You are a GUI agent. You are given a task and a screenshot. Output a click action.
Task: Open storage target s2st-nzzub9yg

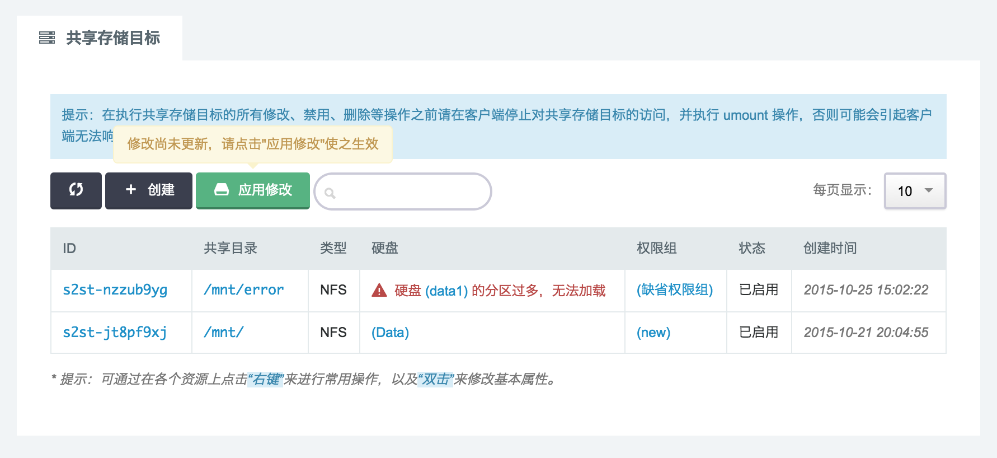[115, 290]
